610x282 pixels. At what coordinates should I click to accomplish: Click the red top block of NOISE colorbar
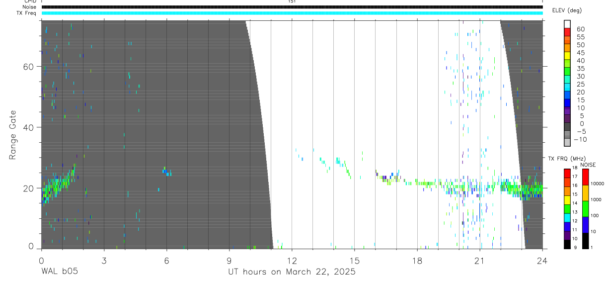(x=584, y=177)
